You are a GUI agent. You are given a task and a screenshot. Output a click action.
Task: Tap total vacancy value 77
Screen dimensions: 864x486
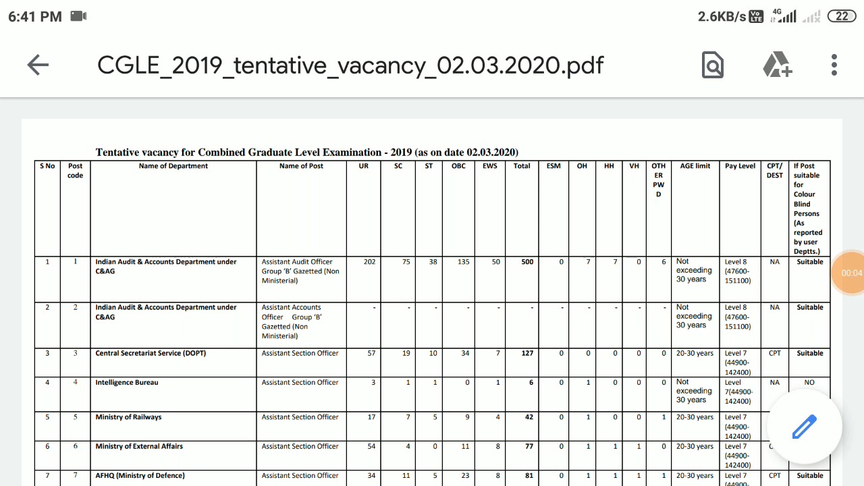[x=529, y=446]
